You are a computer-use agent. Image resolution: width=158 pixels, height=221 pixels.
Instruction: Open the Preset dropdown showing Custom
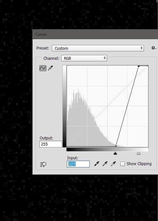(x=98, y=48)
